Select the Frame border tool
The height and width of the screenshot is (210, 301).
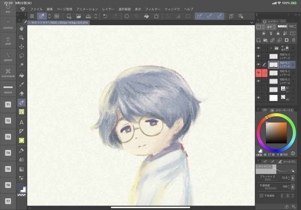point(21,112)
